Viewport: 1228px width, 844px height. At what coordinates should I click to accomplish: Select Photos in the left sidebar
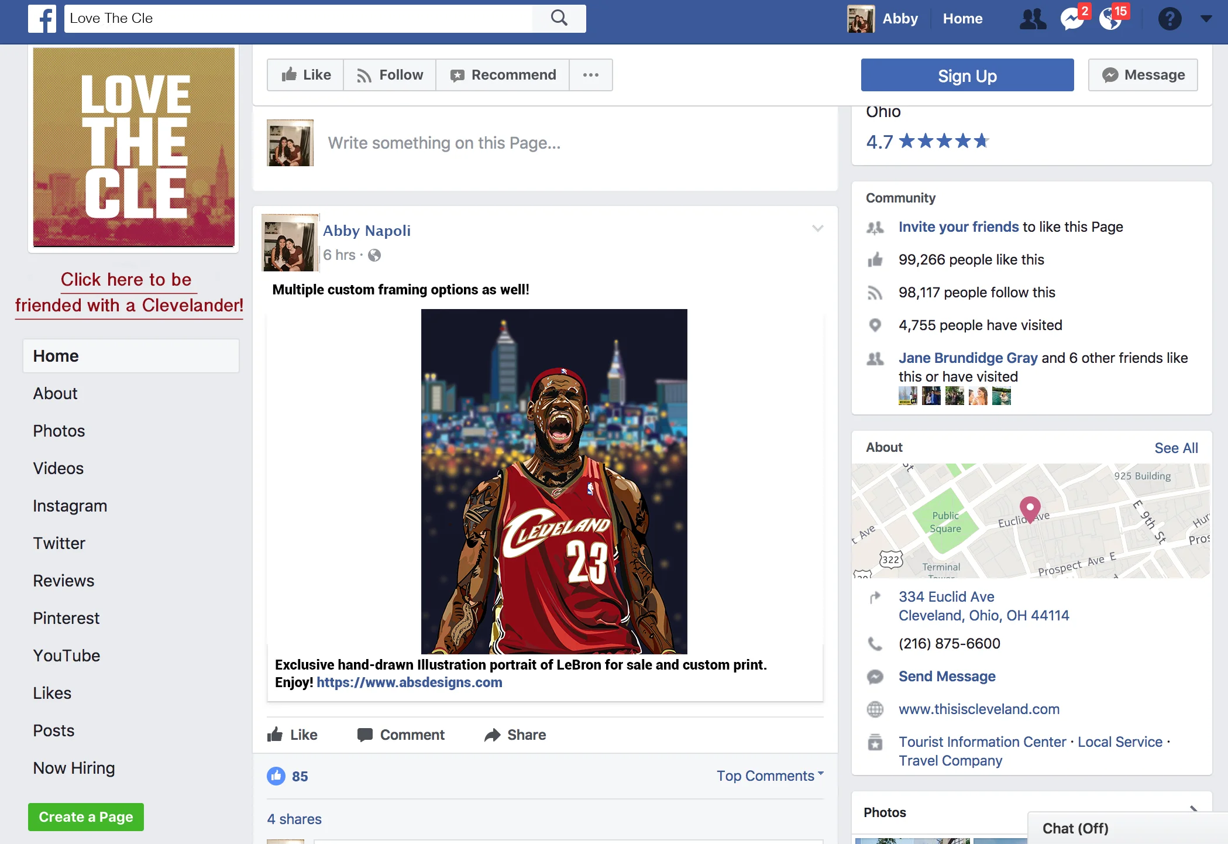(x=59, y=431)
